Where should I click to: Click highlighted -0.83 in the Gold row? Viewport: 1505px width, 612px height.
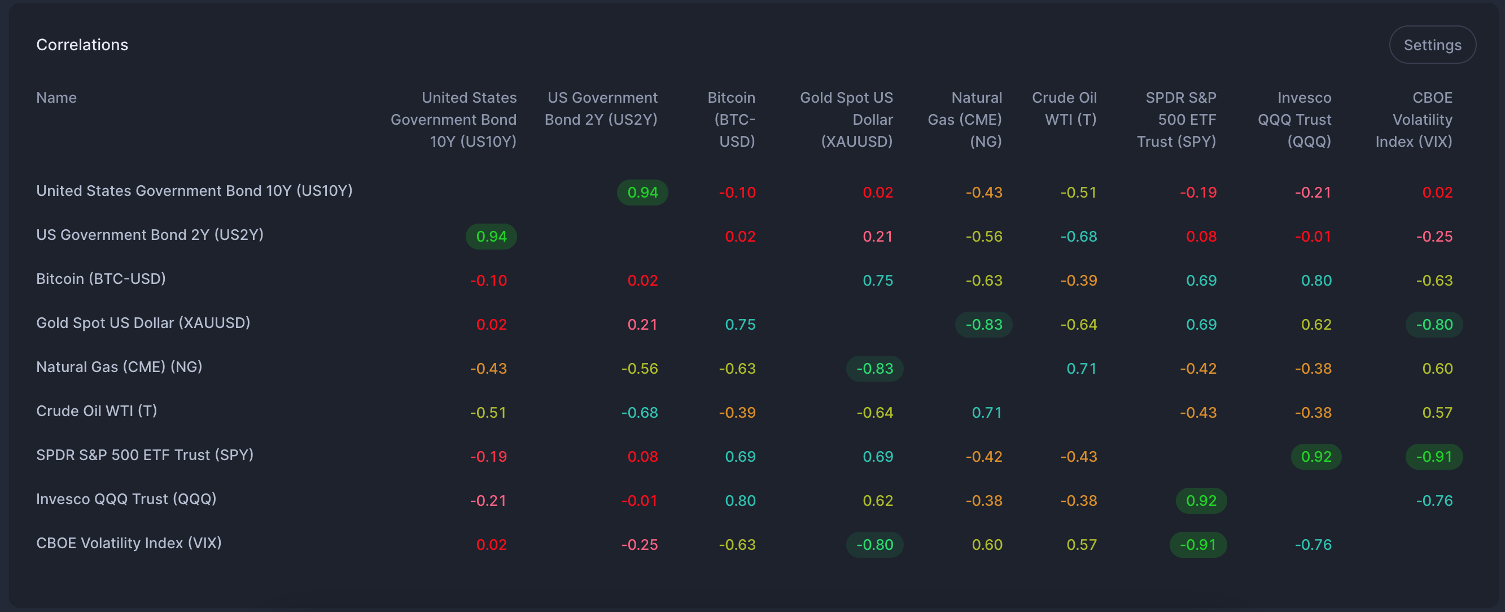point(984,325)
